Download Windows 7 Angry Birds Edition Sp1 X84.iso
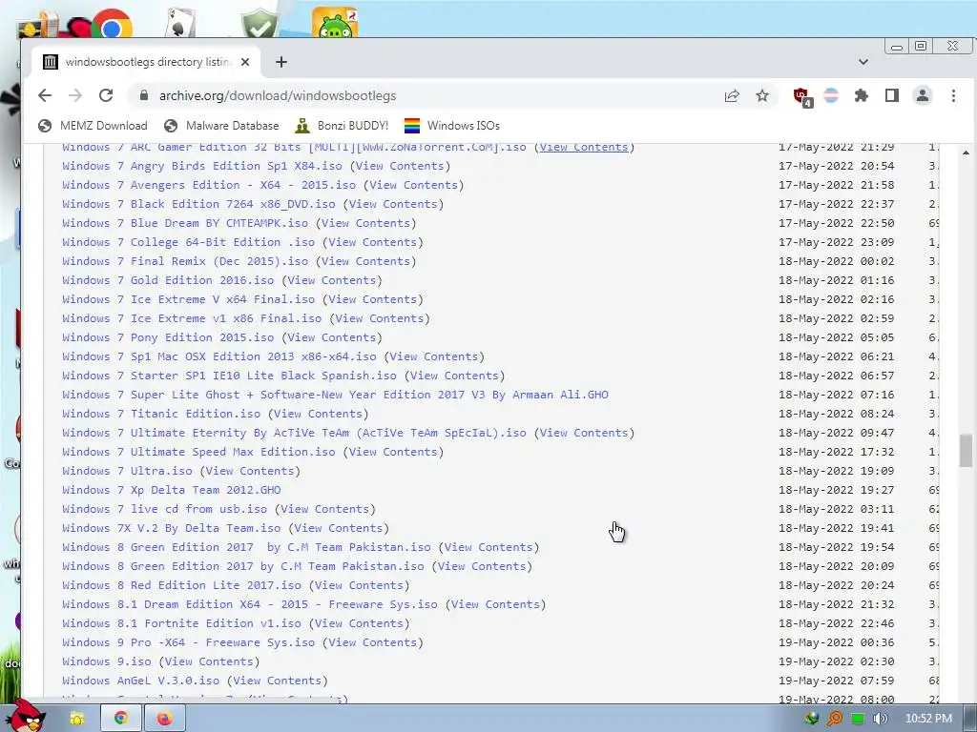This screenshot has width=977, height=732. (x=202, y=166)
